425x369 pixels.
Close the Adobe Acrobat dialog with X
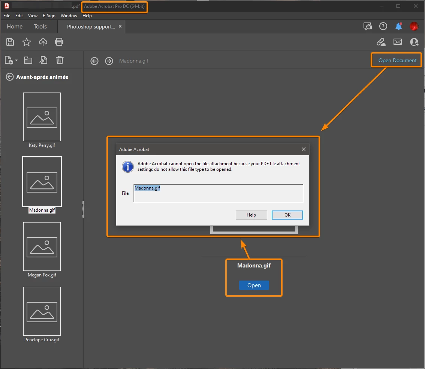(x=304, y=149)
